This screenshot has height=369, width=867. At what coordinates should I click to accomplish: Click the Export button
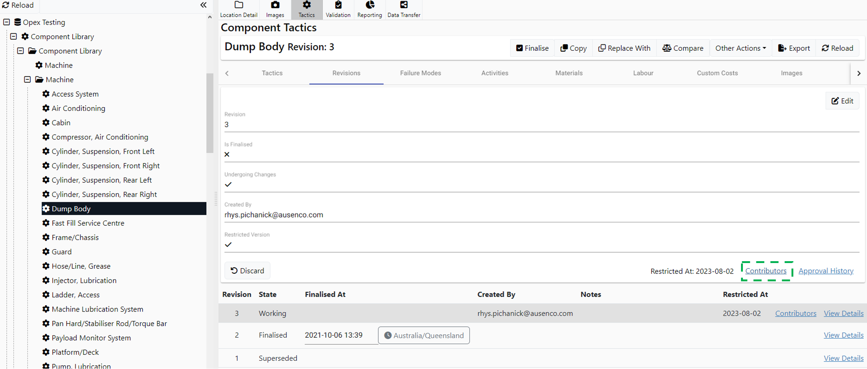[x=794, y=48]
